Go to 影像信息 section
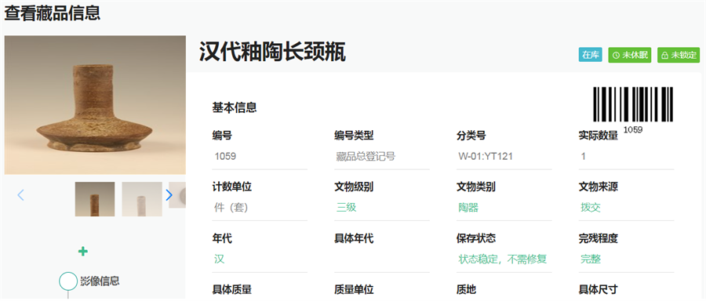This screenshot has height=301, width=706. tap(100, 281)
